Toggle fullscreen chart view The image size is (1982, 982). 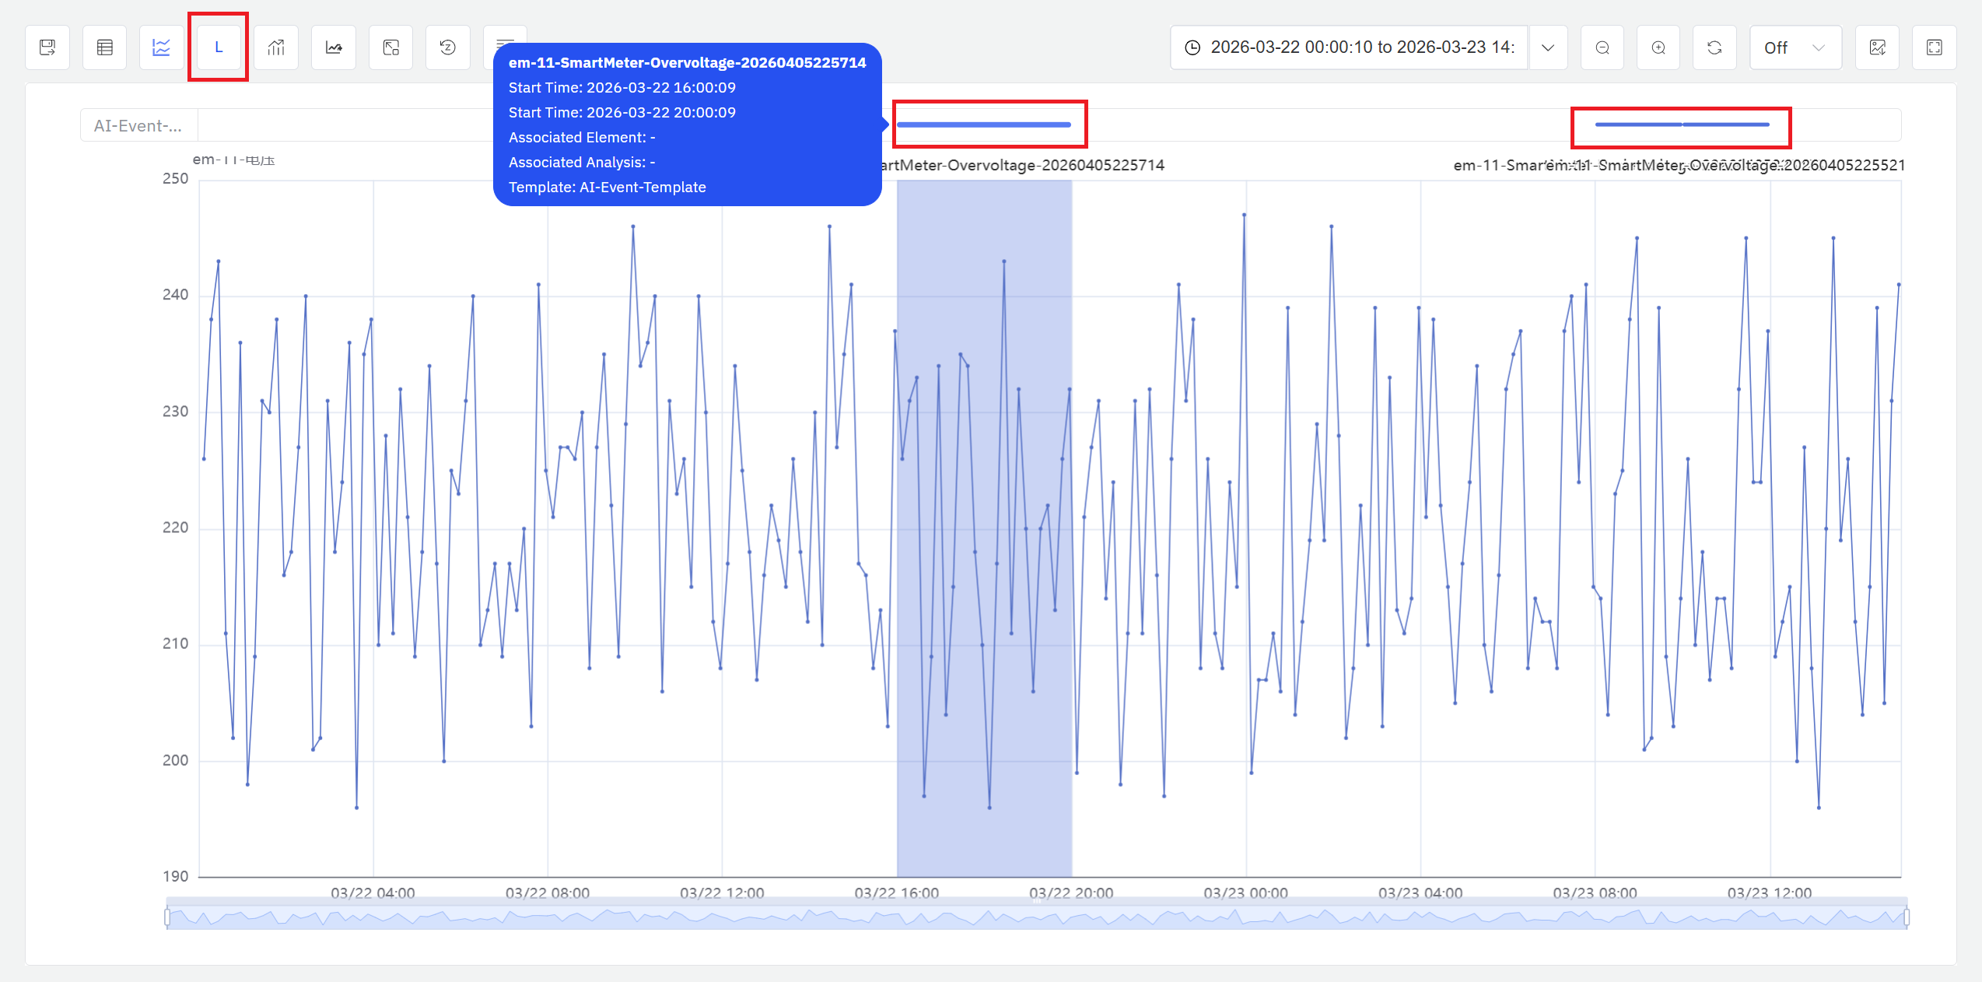point(1935,47)
